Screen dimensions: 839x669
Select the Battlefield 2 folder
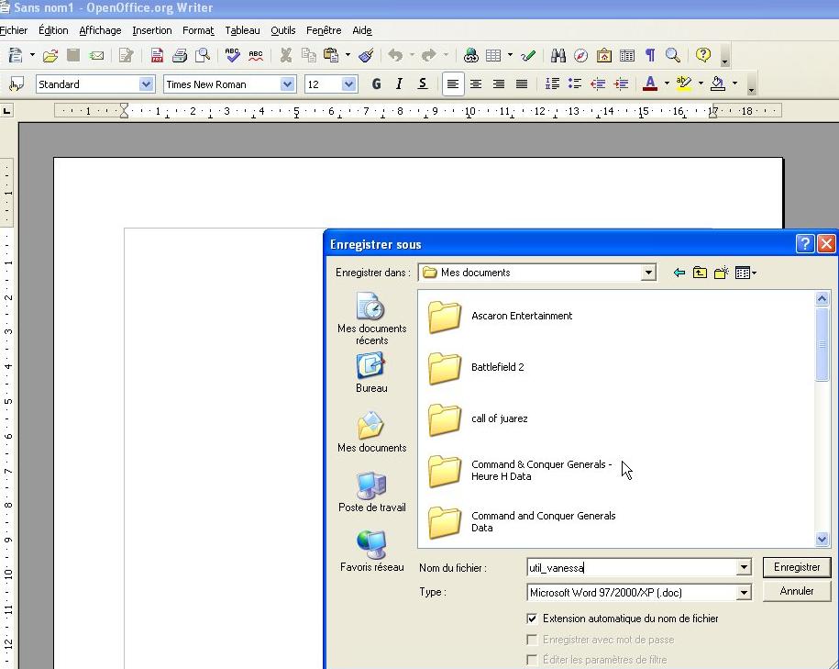pyautogui.click(x=477, y=367)
